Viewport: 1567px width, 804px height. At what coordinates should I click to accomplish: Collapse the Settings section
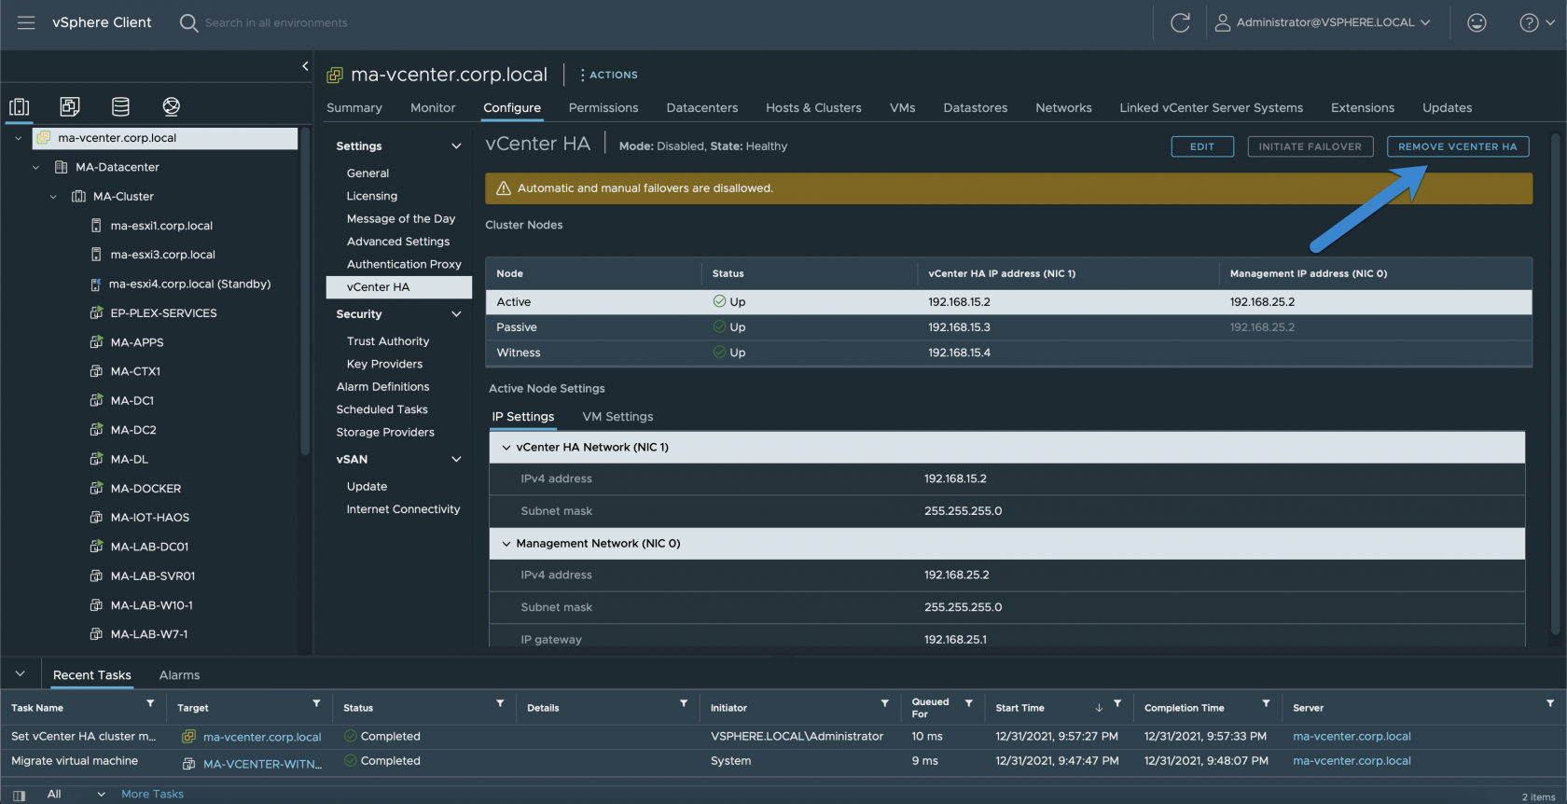pos(456,146)
